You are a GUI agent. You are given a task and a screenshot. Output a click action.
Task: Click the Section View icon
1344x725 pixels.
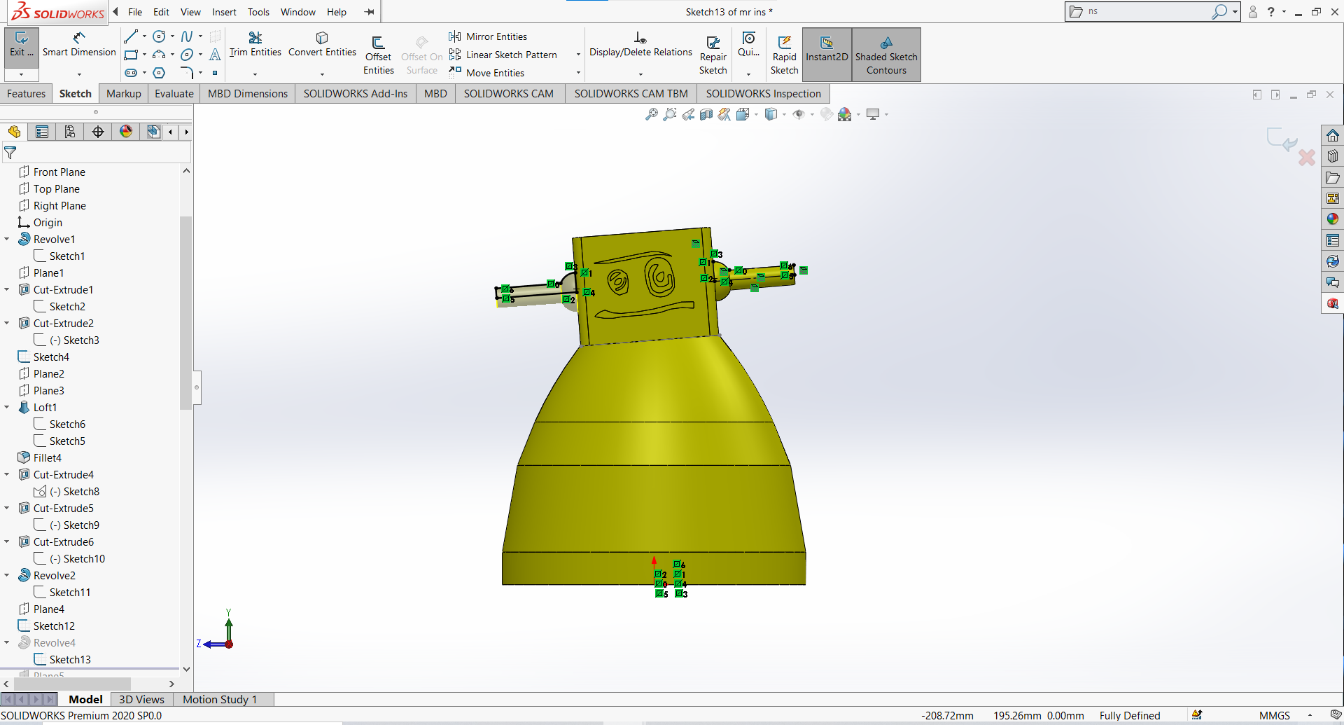[x=706, y=114]
